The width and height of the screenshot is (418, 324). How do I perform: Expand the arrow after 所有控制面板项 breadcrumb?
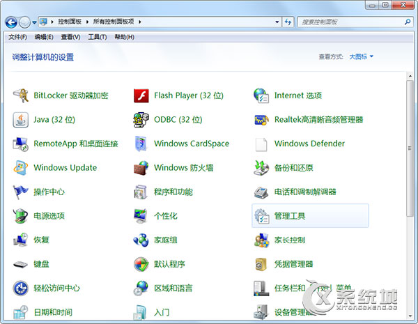(x=140, y=22)
